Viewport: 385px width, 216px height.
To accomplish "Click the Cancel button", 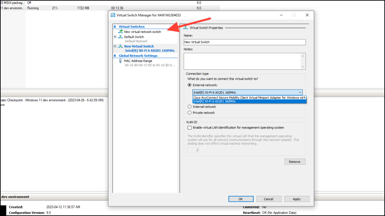I will tap(269, 199).
